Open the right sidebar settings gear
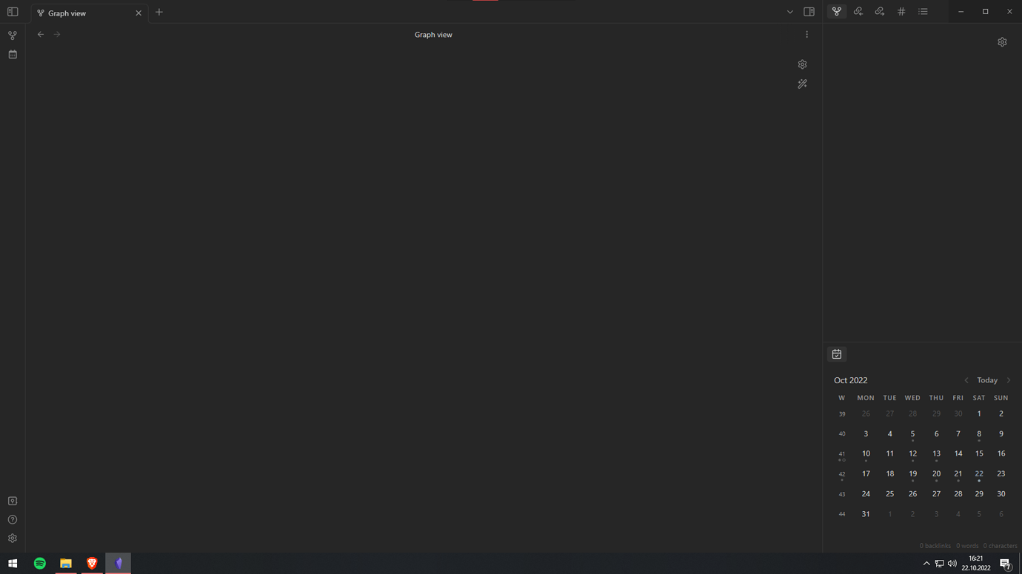Screen dimensions: 1022x574 pyautogui.click(x=1002, y=42)
